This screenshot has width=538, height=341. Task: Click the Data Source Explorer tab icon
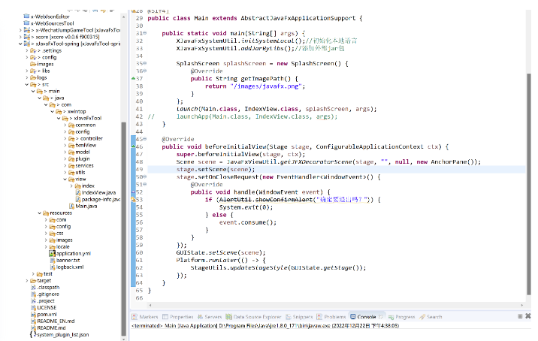(x=228, y=317)
